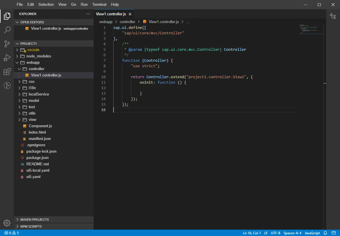Click the errors and warnings status indicator
Screen dimensions: 340x236
pyautogui.click(x=12, y=233)
